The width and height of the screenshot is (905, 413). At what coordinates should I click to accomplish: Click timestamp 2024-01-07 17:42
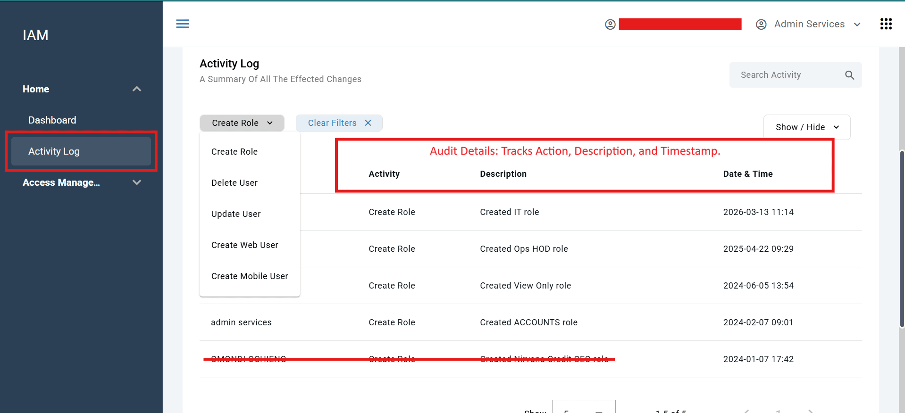pos(758,359)
